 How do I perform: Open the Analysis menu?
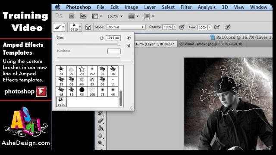(x=207, y=7)
